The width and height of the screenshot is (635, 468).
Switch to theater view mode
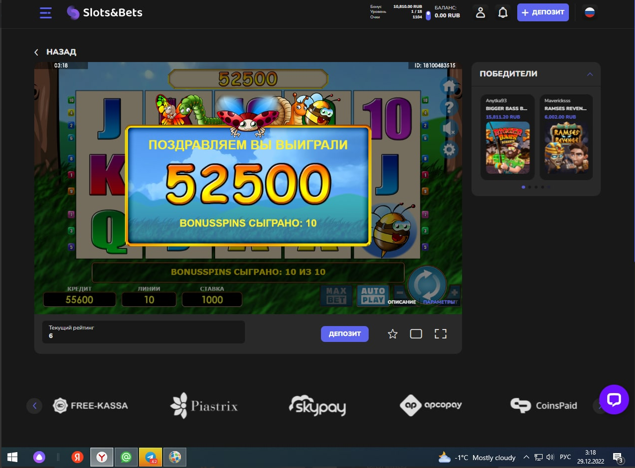pyautogui.click(x=416, y=334)
